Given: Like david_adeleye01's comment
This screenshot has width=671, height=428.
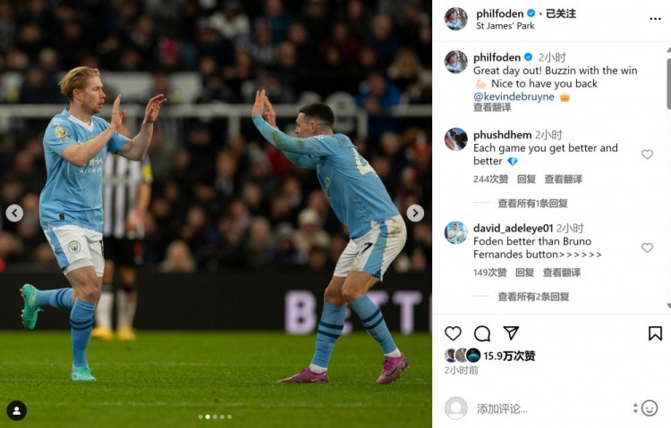Looking at the screenshot, I should tap(647, 248).
